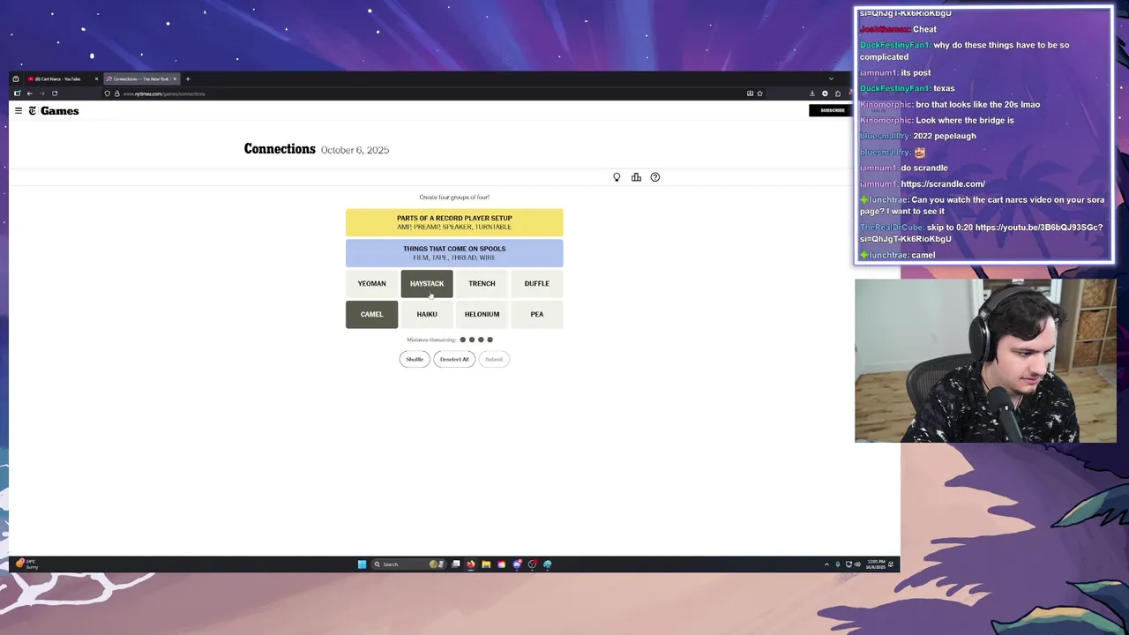Click the site padlock icon
Screen dimensions: 1129x635
[x=116, y=93]
